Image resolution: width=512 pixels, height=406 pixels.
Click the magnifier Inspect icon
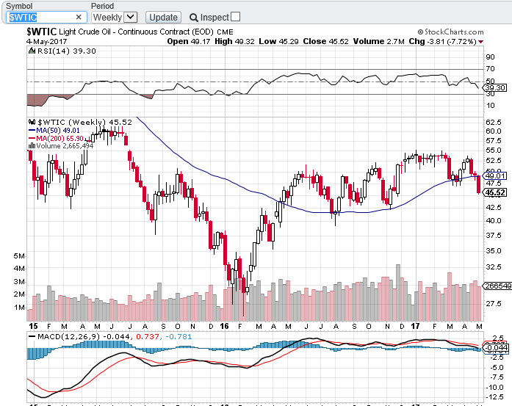point(194,18)
